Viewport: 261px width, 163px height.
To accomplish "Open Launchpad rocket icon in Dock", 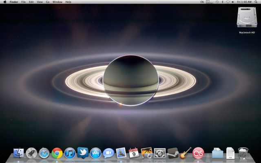I will pos(31,153).
